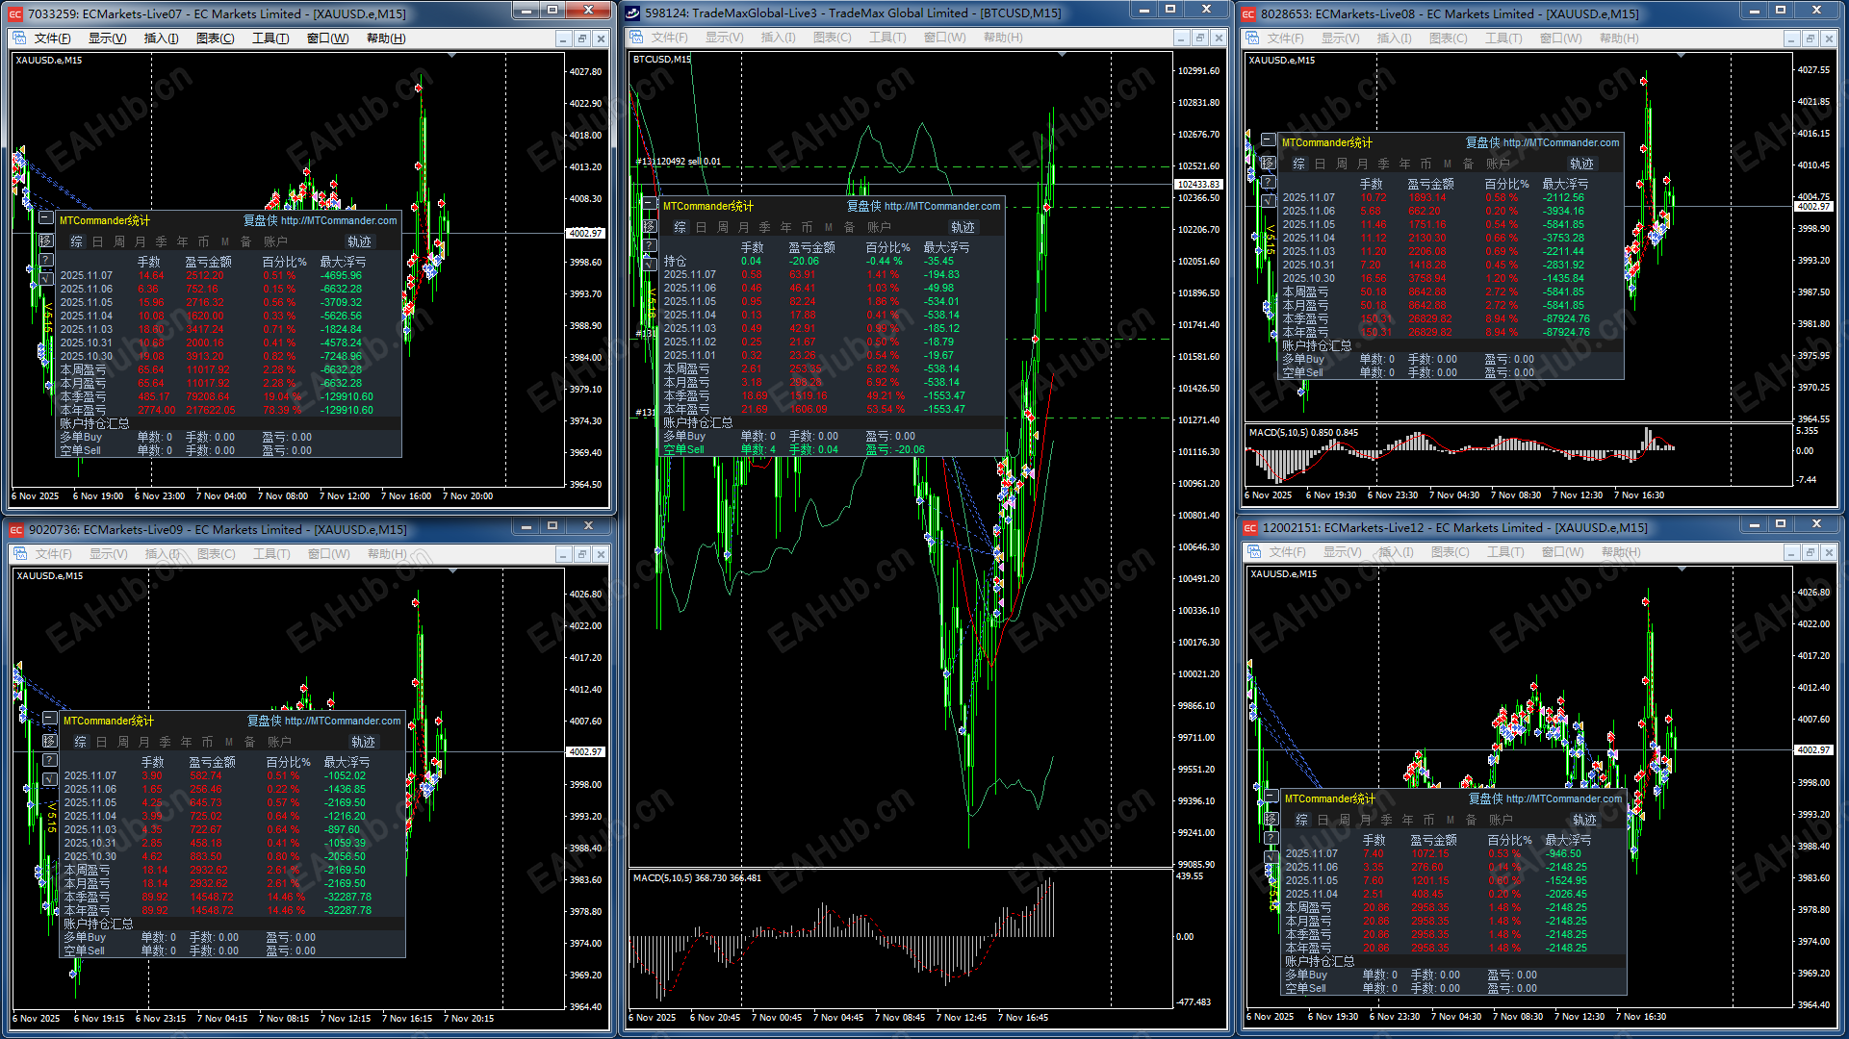Click the ? help icon in 8028653 panel
The image size is (1849, 1039).
1269,182
